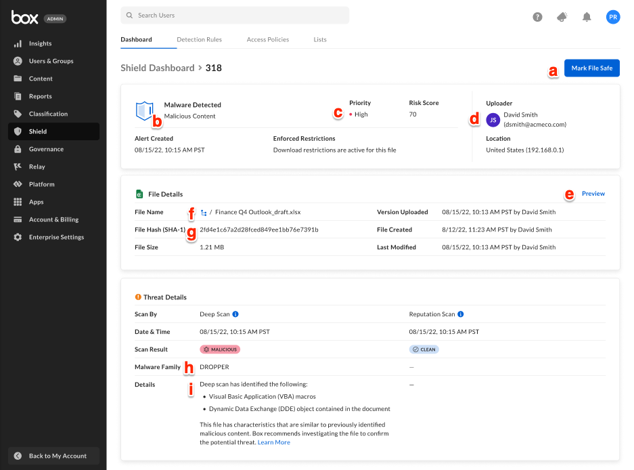Click the Shield icon in sidebar
Screen dimensions: 634x470
(x=18, y=131)
